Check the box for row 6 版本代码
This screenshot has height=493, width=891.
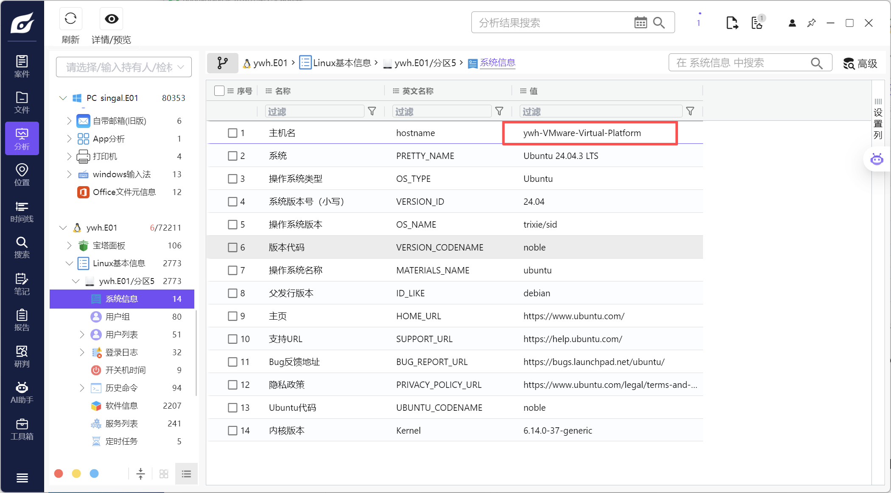(x=233, y=247)
